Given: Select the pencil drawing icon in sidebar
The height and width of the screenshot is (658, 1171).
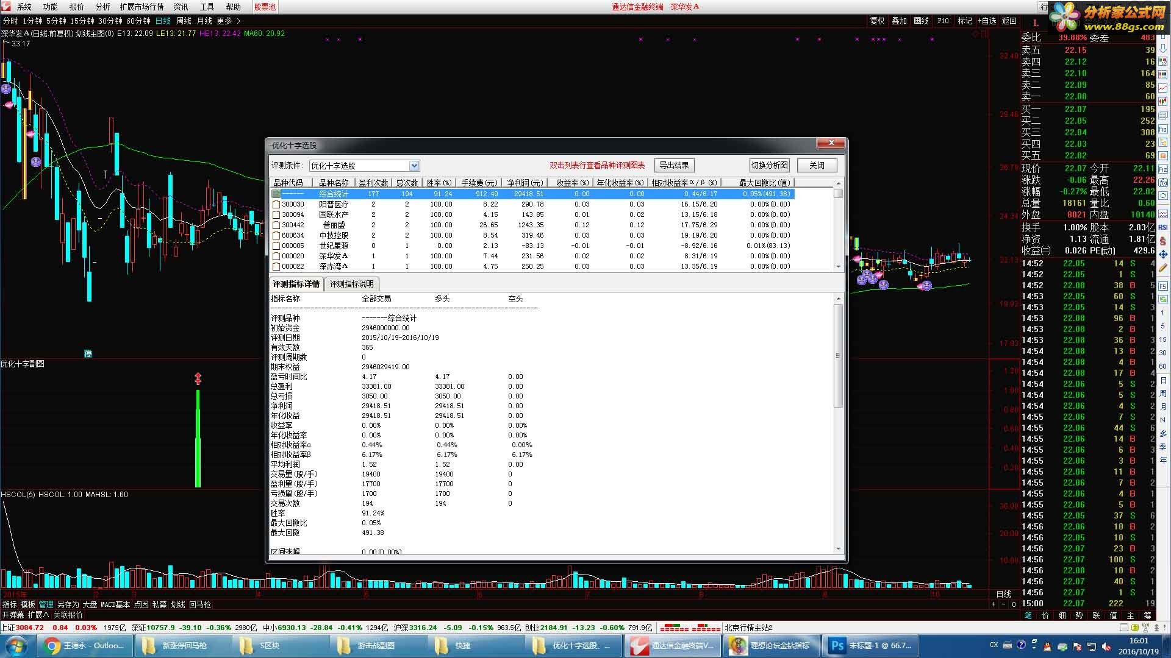Looking at the screenshot, I should click(x=1163, y=267).
